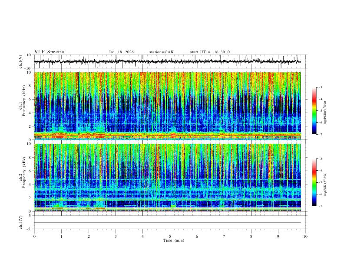The width and height of the screenshot is (344, 265).
Task: Click the "VLF Spectra" title text
Action: click(49, 52)
